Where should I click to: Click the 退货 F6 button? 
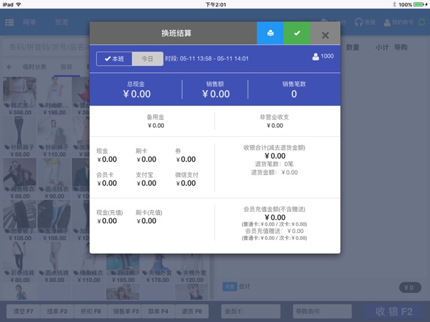191,311
